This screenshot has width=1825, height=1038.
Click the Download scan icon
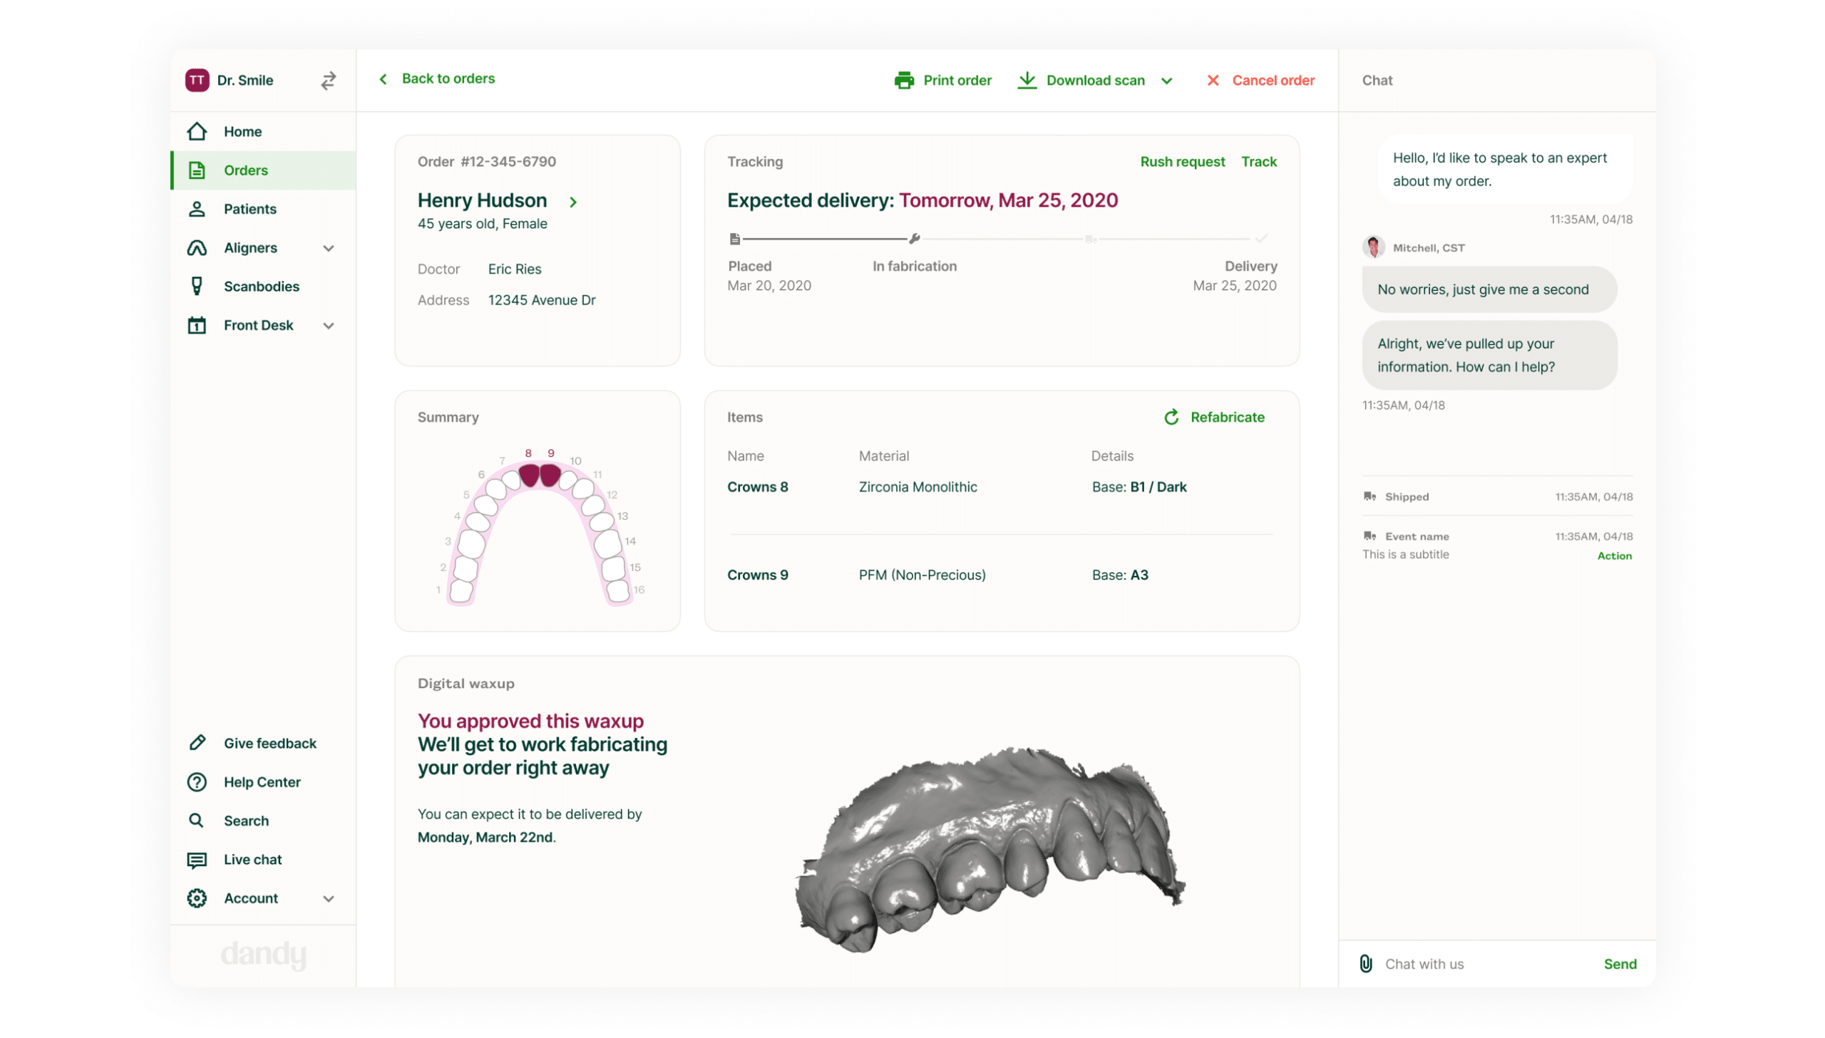pyautogui.click(x=1027, y=80)
